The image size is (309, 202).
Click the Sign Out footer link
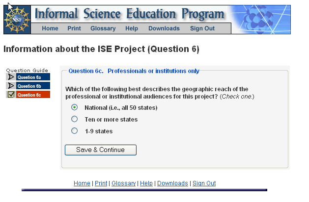[204, 183]
